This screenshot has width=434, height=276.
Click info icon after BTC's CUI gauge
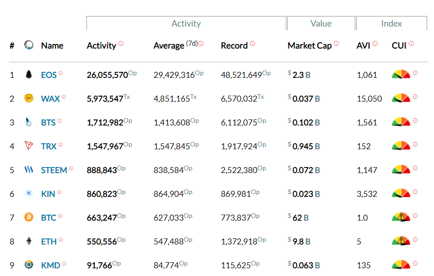tap(415, 216)
